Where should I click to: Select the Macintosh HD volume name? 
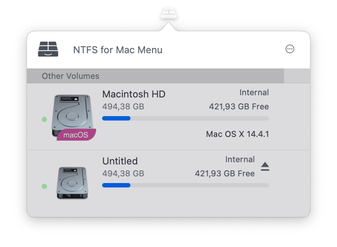pyautogui.click(x=134, y=94)
